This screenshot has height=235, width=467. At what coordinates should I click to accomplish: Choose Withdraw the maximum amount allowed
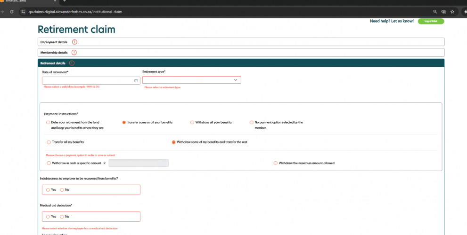(276, 163)
